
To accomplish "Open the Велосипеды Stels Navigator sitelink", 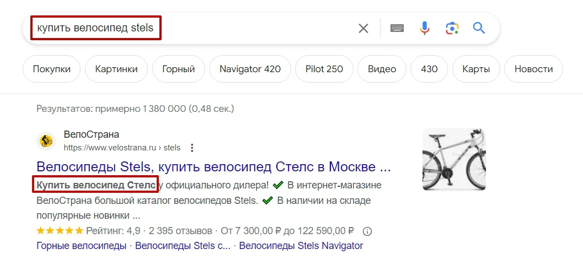I will [301, 246].
